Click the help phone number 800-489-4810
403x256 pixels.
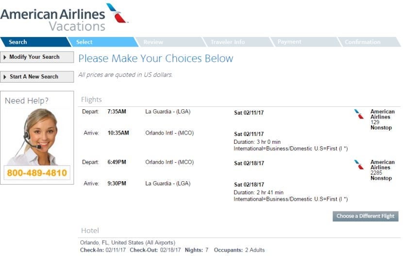click(37, 173)
